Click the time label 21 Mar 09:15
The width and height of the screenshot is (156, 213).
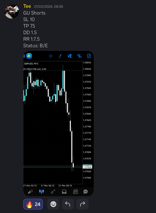[x=65, y=186]
